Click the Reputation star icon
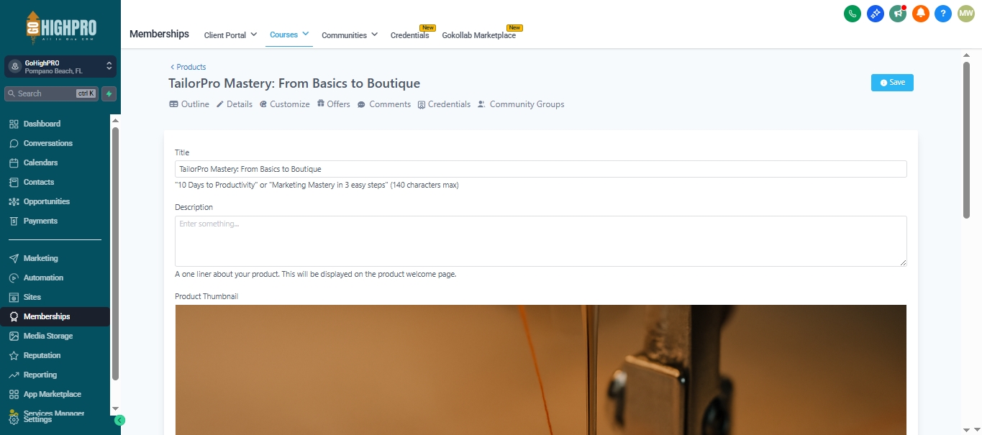982x435 pixels. tap(14, 355)
